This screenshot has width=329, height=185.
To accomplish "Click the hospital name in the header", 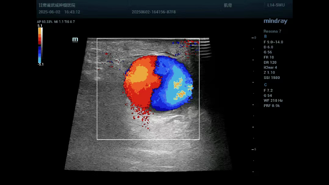I will 57,5.
